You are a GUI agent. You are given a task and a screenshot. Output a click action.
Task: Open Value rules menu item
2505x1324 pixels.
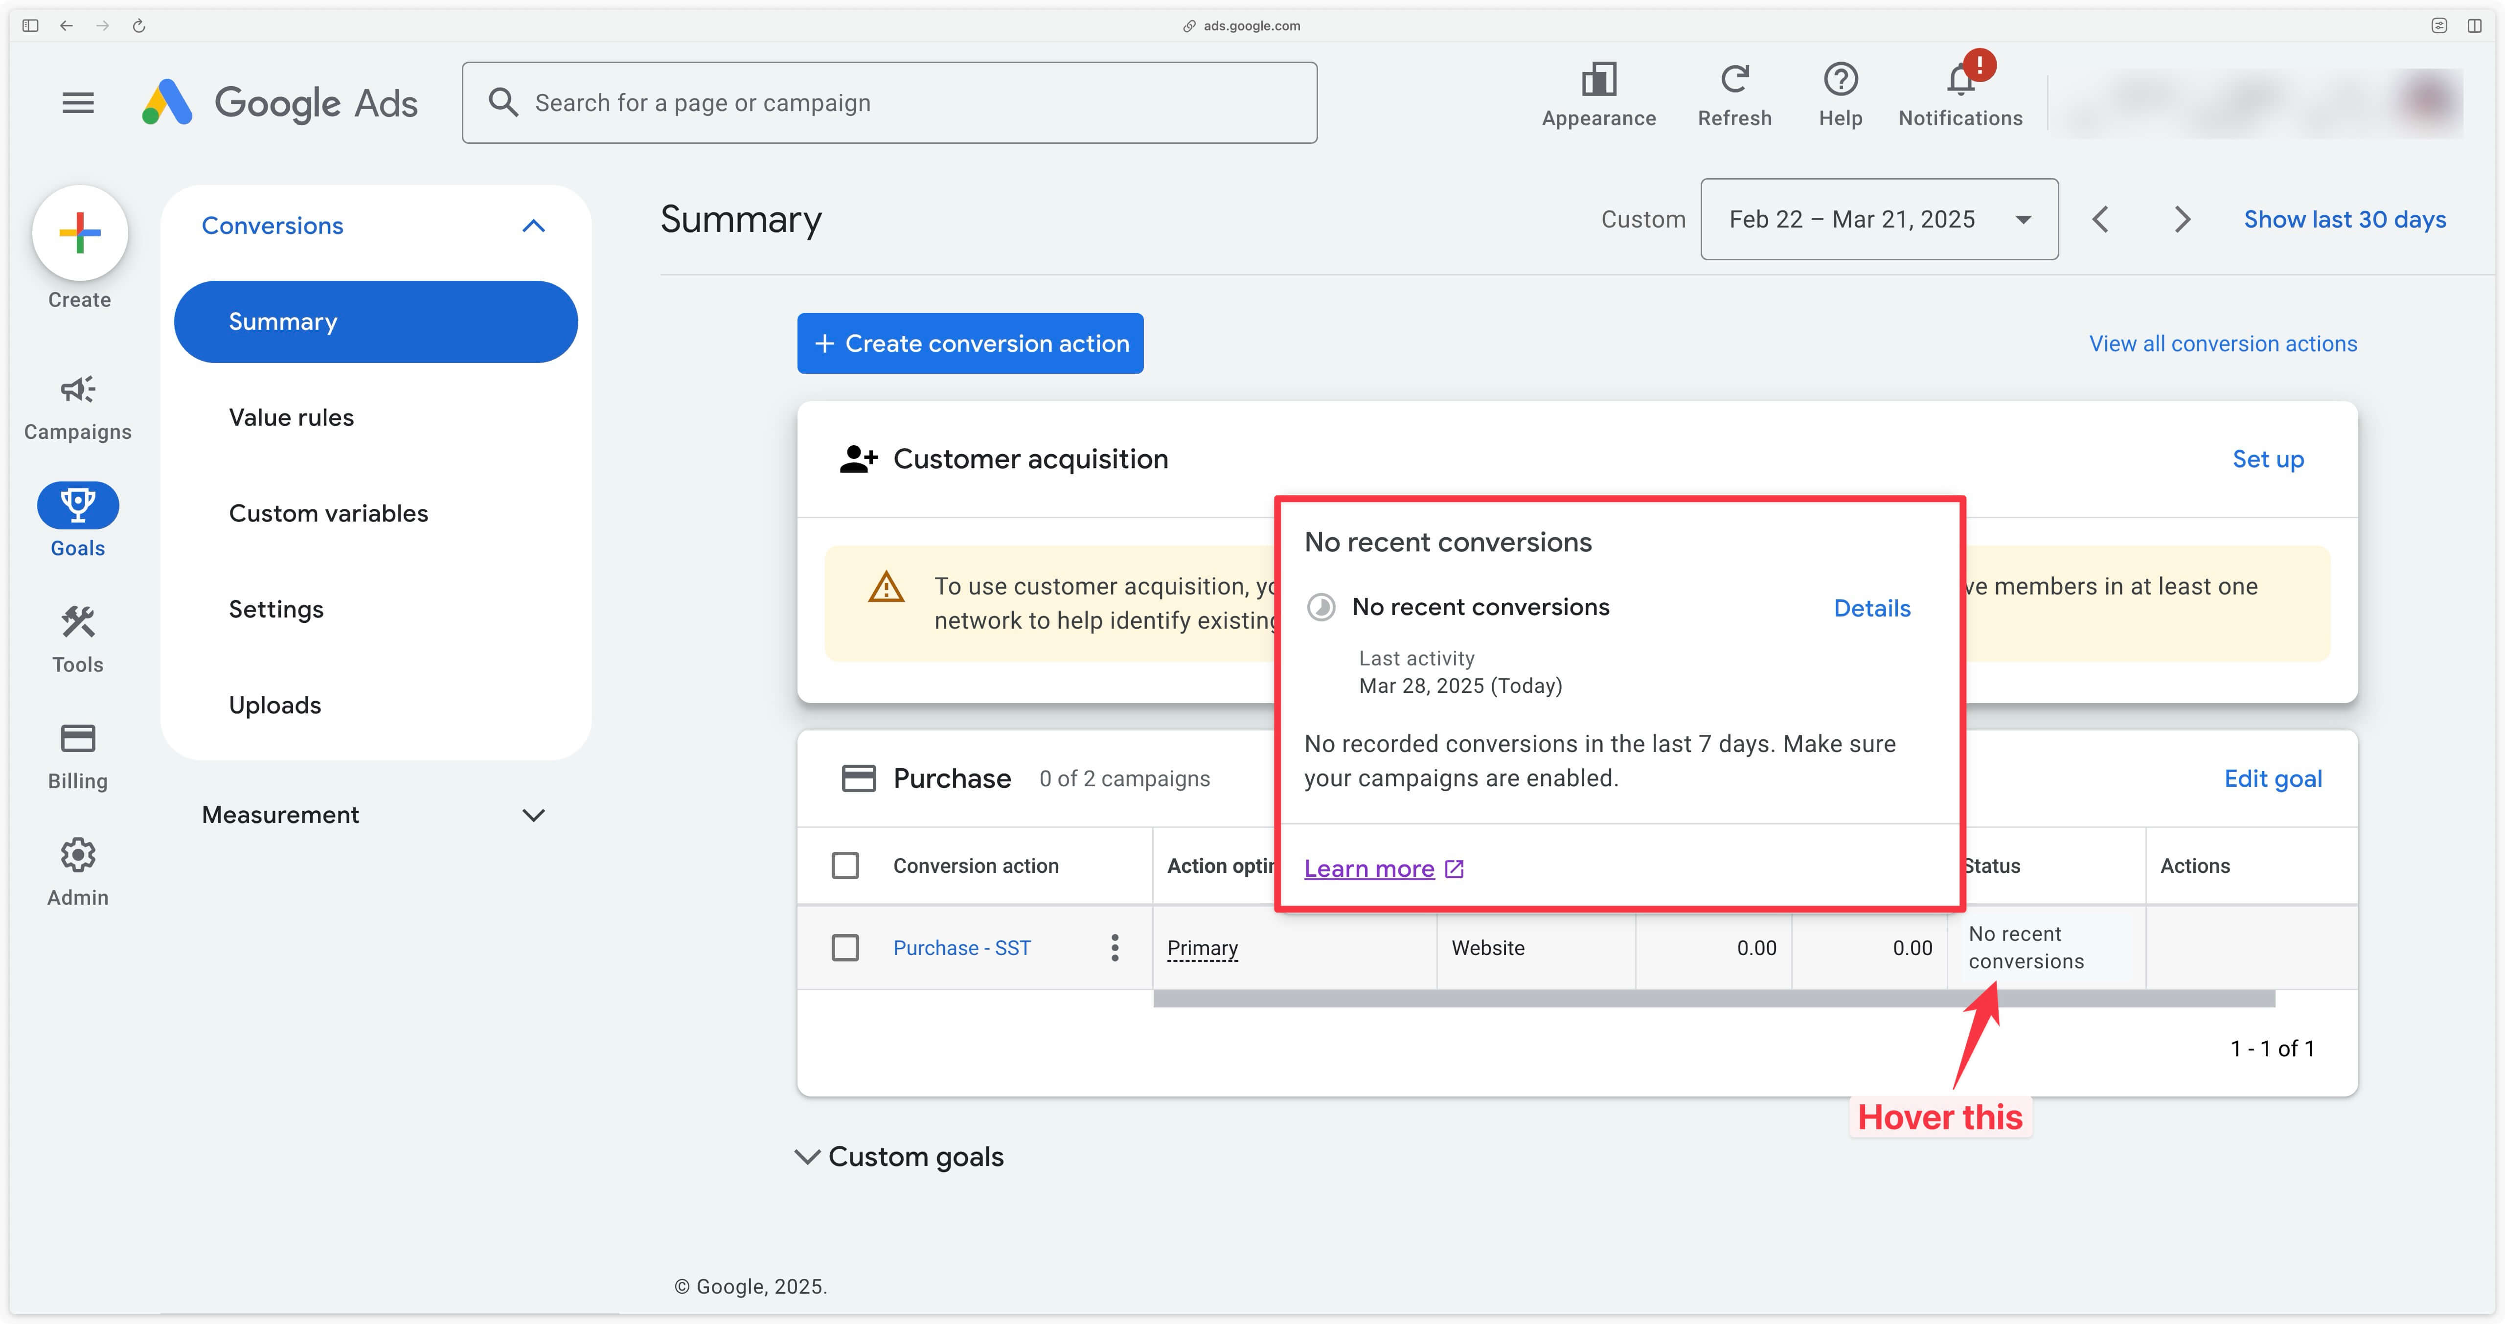[x=291, y=417]
